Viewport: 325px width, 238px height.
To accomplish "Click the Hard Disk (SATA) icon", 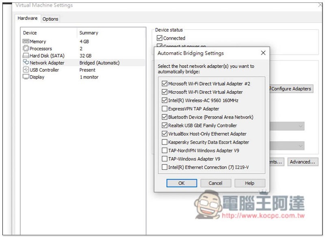I will pyautogui.click(x=26, y=56).
